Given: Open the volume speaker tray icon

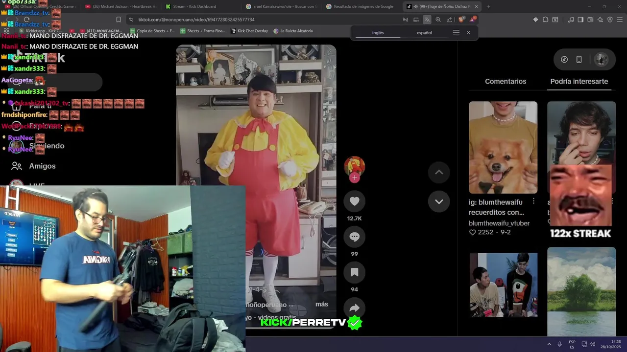Looking at the screenshot, I should pyautogui.click(x=592, y=344).
